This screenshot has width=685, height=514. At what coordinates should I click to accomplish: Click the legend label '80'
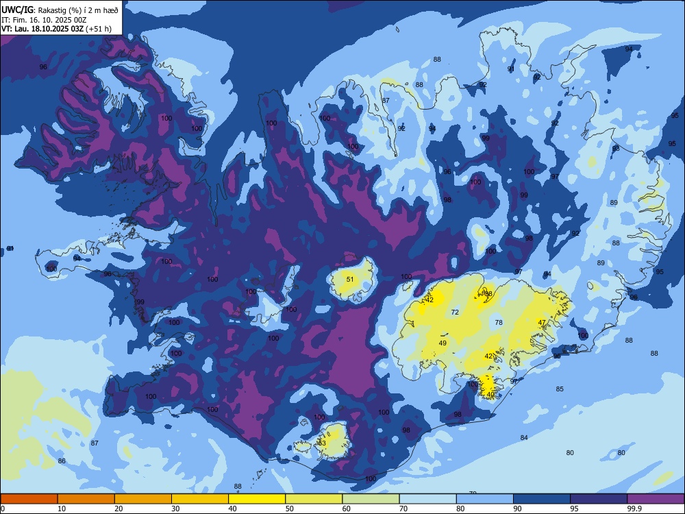click(x=460, y=509)
